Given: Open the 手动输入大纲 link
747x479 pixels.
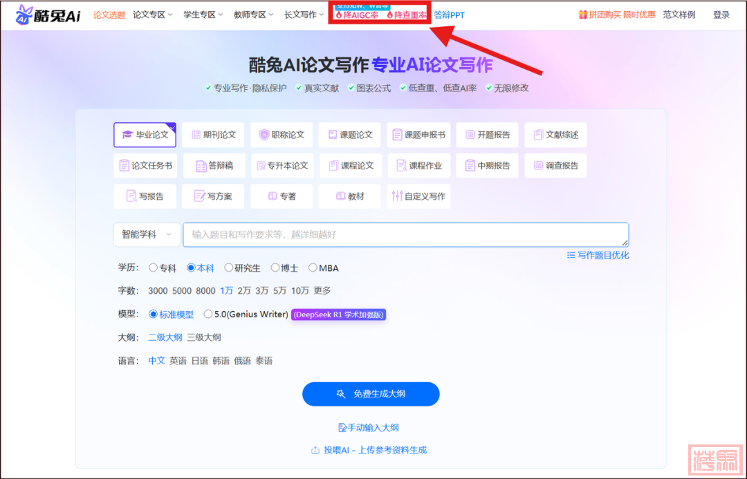Looking at the screenshot, I should pyautogui.click(x=369, y=428).
